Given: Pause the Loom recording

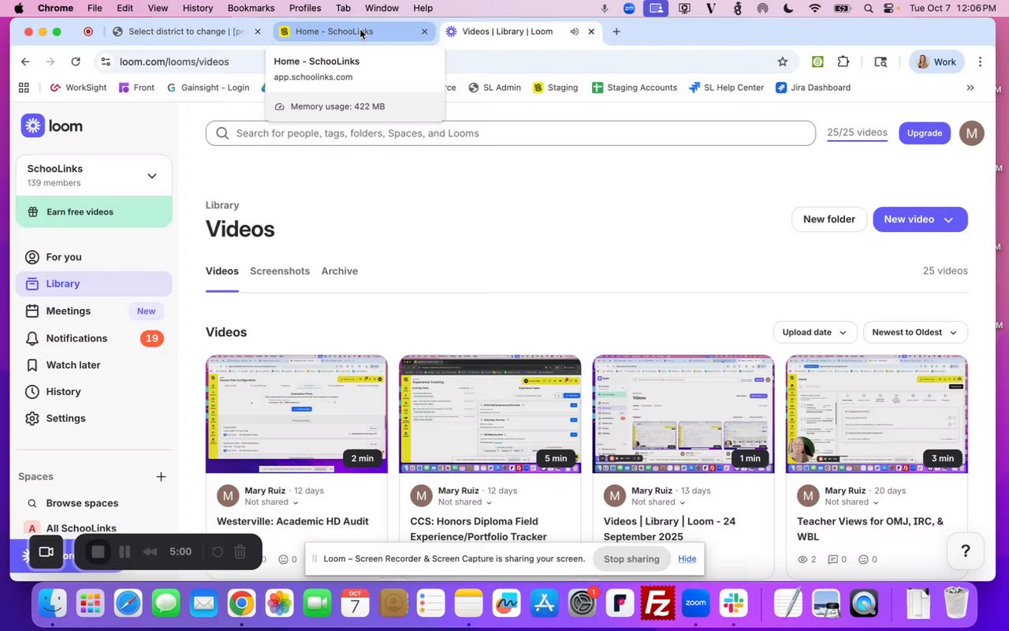Looking at the screenshot, I should (x=125, y=552).
